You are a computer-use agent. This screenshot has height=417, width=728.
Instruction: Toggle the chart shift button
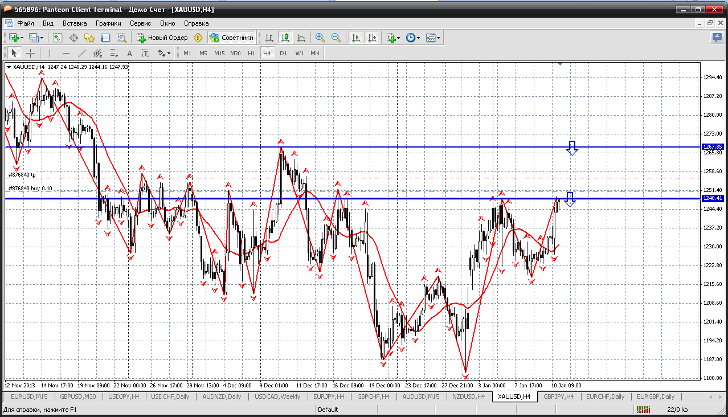[x=372, y=38]
